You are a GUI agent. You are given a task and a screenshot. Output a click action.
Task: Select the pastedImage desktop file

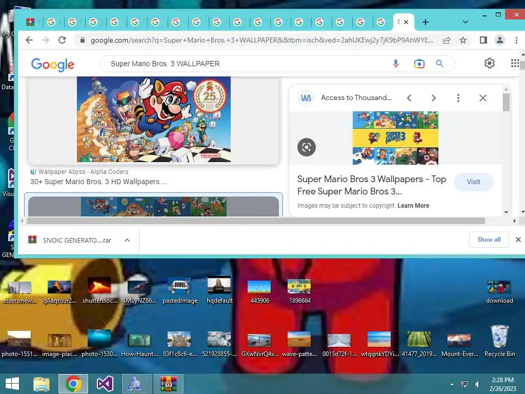pos(179,291)
